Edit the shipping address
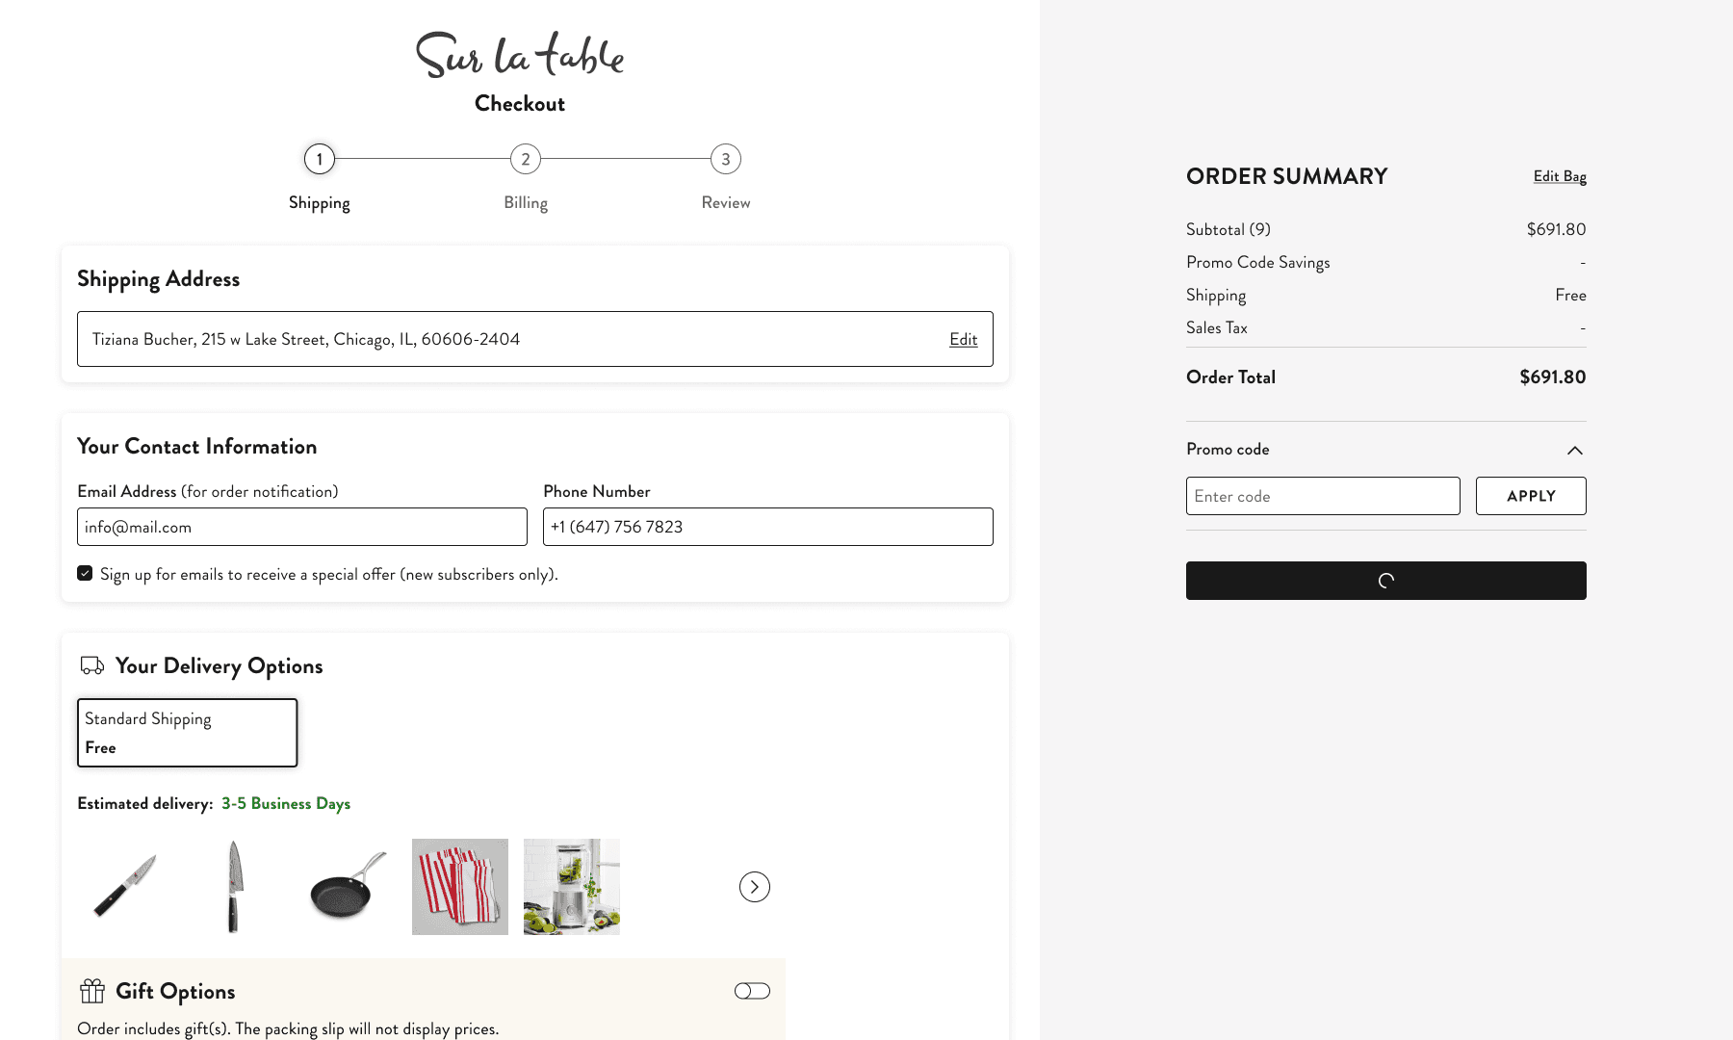The height and width of the screenshot is (1040, 1733). click(963, 339)
